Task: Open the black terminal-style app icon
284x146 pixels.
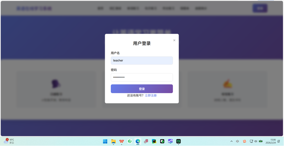Action: tap(179, 141)
